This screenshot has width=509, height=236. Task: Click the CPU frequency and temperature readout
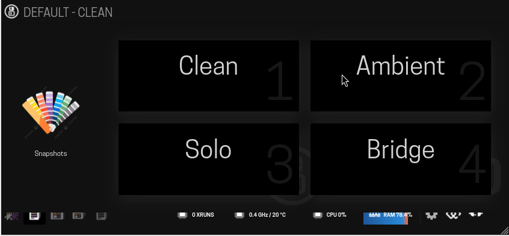pyautogui.click(x=260, y=215)
